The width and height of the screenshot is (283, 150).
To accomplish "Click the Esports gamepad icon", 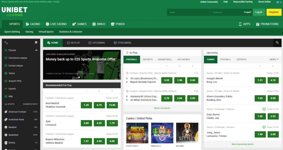I will [6, 89].
